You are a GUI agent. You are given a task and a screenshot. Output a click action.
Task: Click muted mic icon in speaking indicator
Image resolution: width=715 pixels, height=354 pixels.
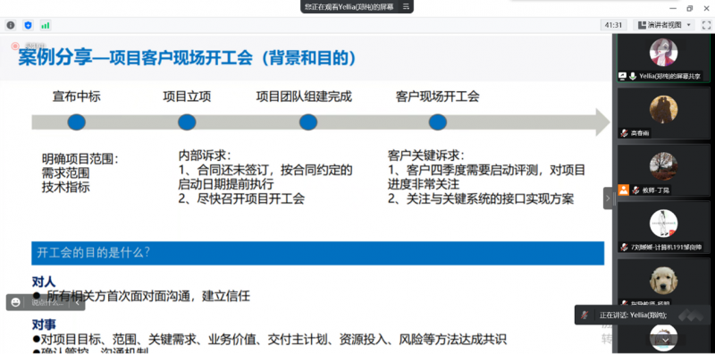[x=585, y=315]
